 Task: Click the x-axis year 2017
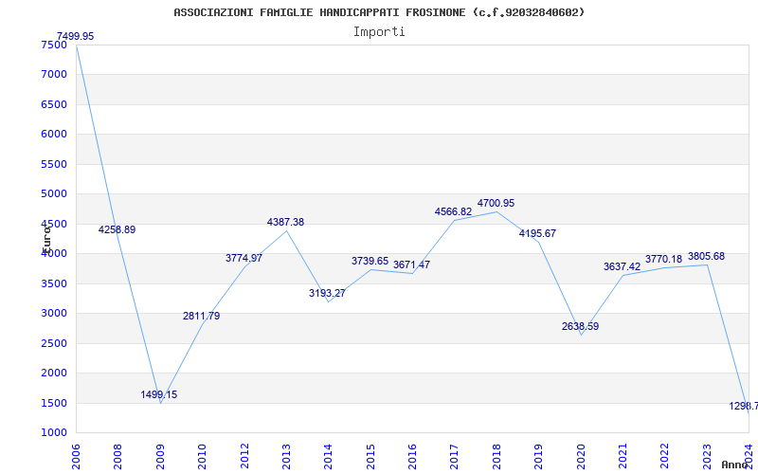pos(455,456)
